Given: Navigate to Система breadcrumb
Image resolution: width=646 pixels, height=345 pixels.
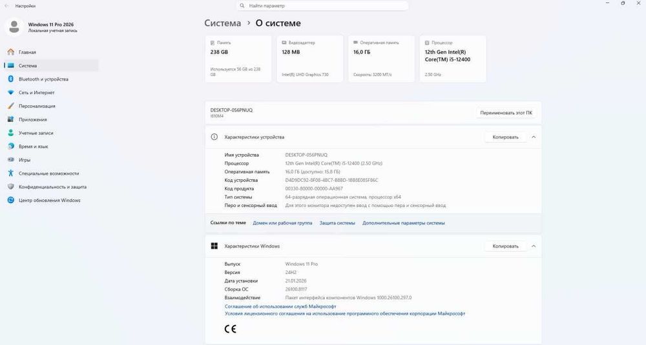Looking at the screenshot, I should [222, 23].
